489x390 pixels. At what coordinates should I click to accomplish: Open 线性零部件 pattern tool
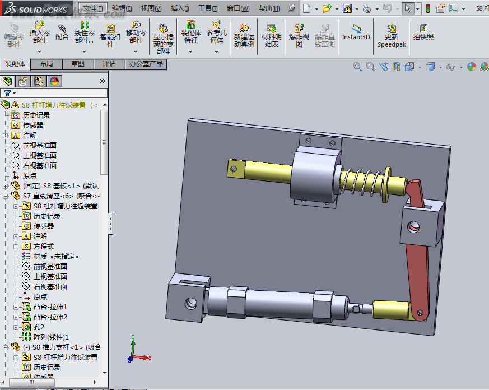point(84,32)
